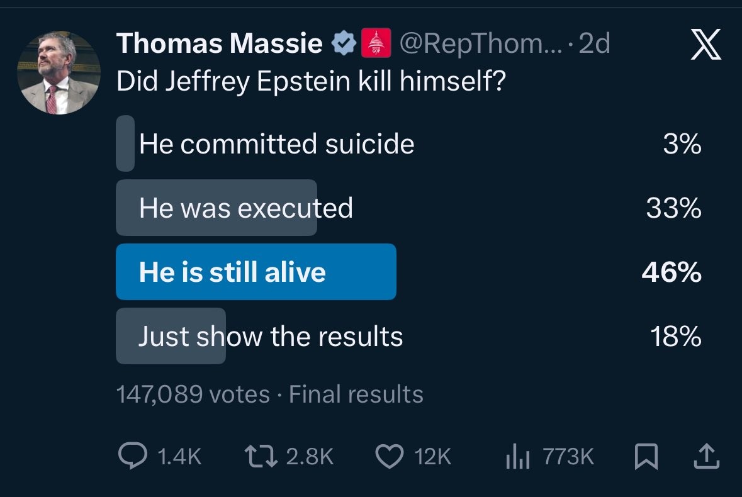The height and width of the screenshot is (497, 742).
Task: Bookmark this post
Action: 646,457
